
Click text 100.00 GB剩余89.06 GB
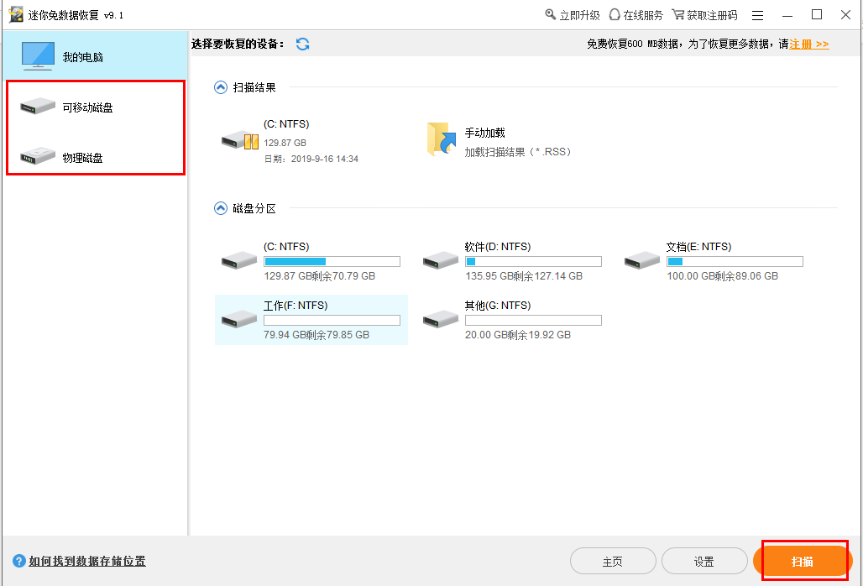click(x=722, y=276)
